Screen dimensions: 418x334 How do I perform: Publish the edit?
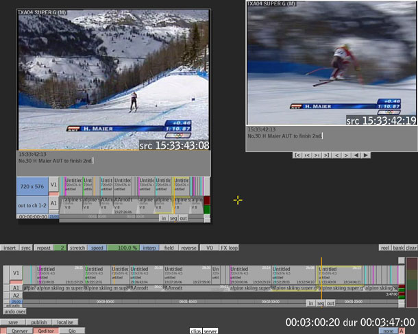coord(39,322)
